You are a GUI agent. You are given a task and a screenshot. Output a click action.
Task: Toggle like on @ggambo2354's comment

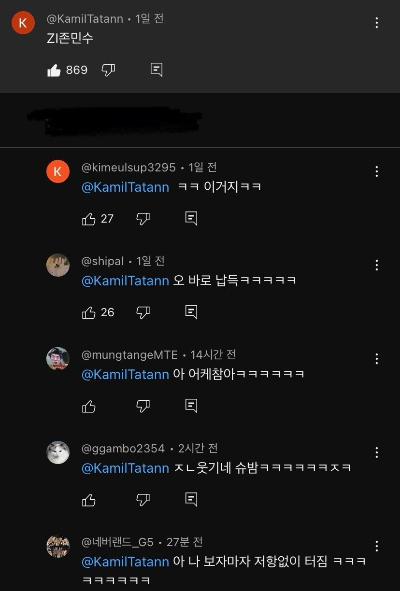point(89,500)
